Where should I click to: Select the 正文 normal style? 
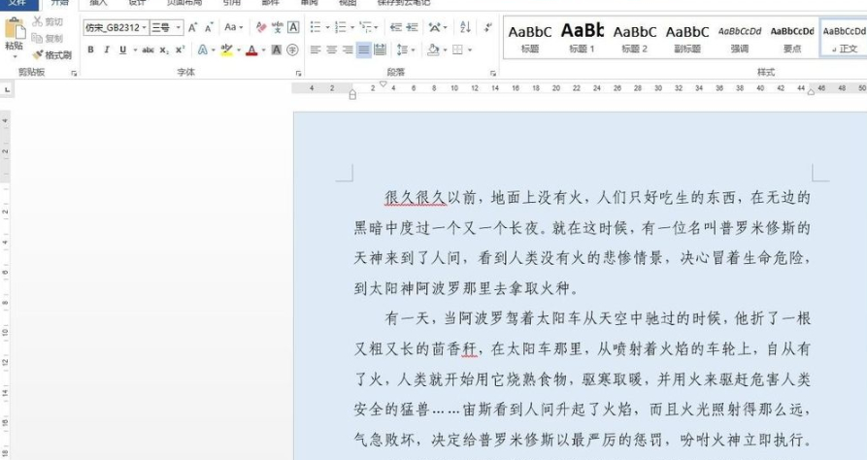(844, 38)
